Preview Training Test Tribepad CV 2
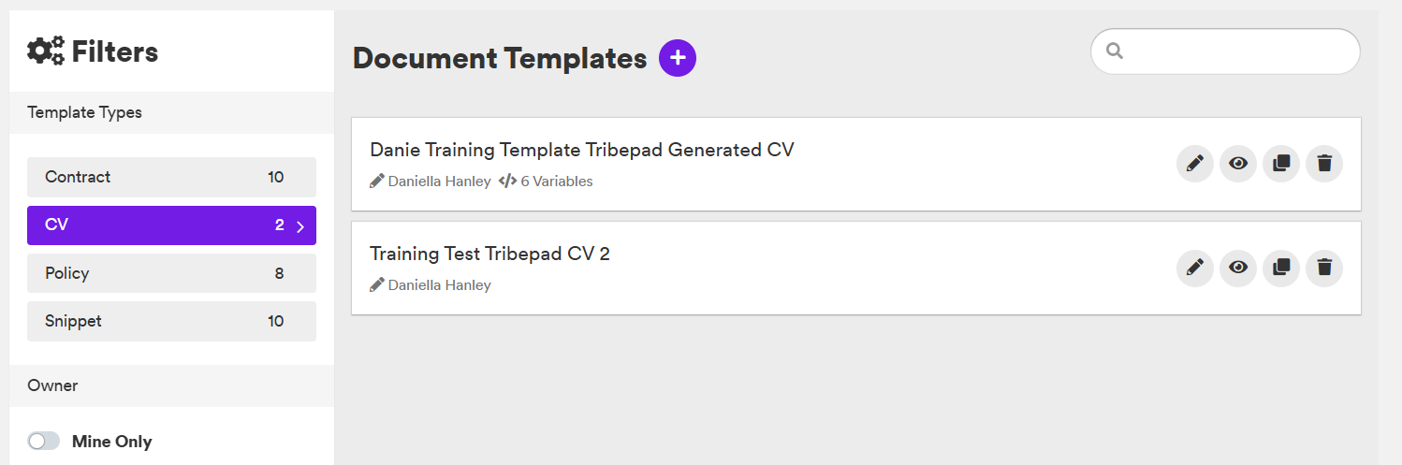This screenshot has width=1402, height=465. pos(1237,268)
